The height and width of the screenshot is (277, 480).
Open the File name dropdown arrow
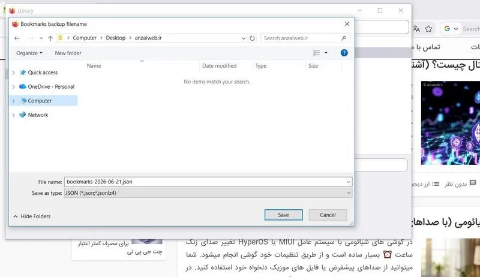(x=349, y=182)
